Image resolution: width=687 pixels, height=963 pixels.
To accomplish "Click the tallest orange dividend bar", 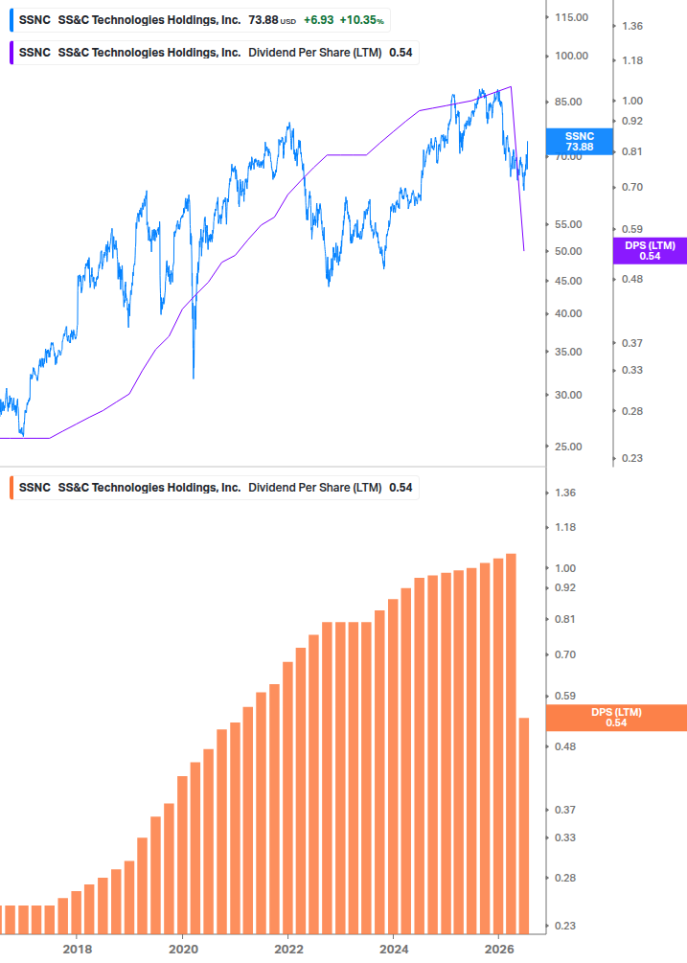I will (511, 744).
